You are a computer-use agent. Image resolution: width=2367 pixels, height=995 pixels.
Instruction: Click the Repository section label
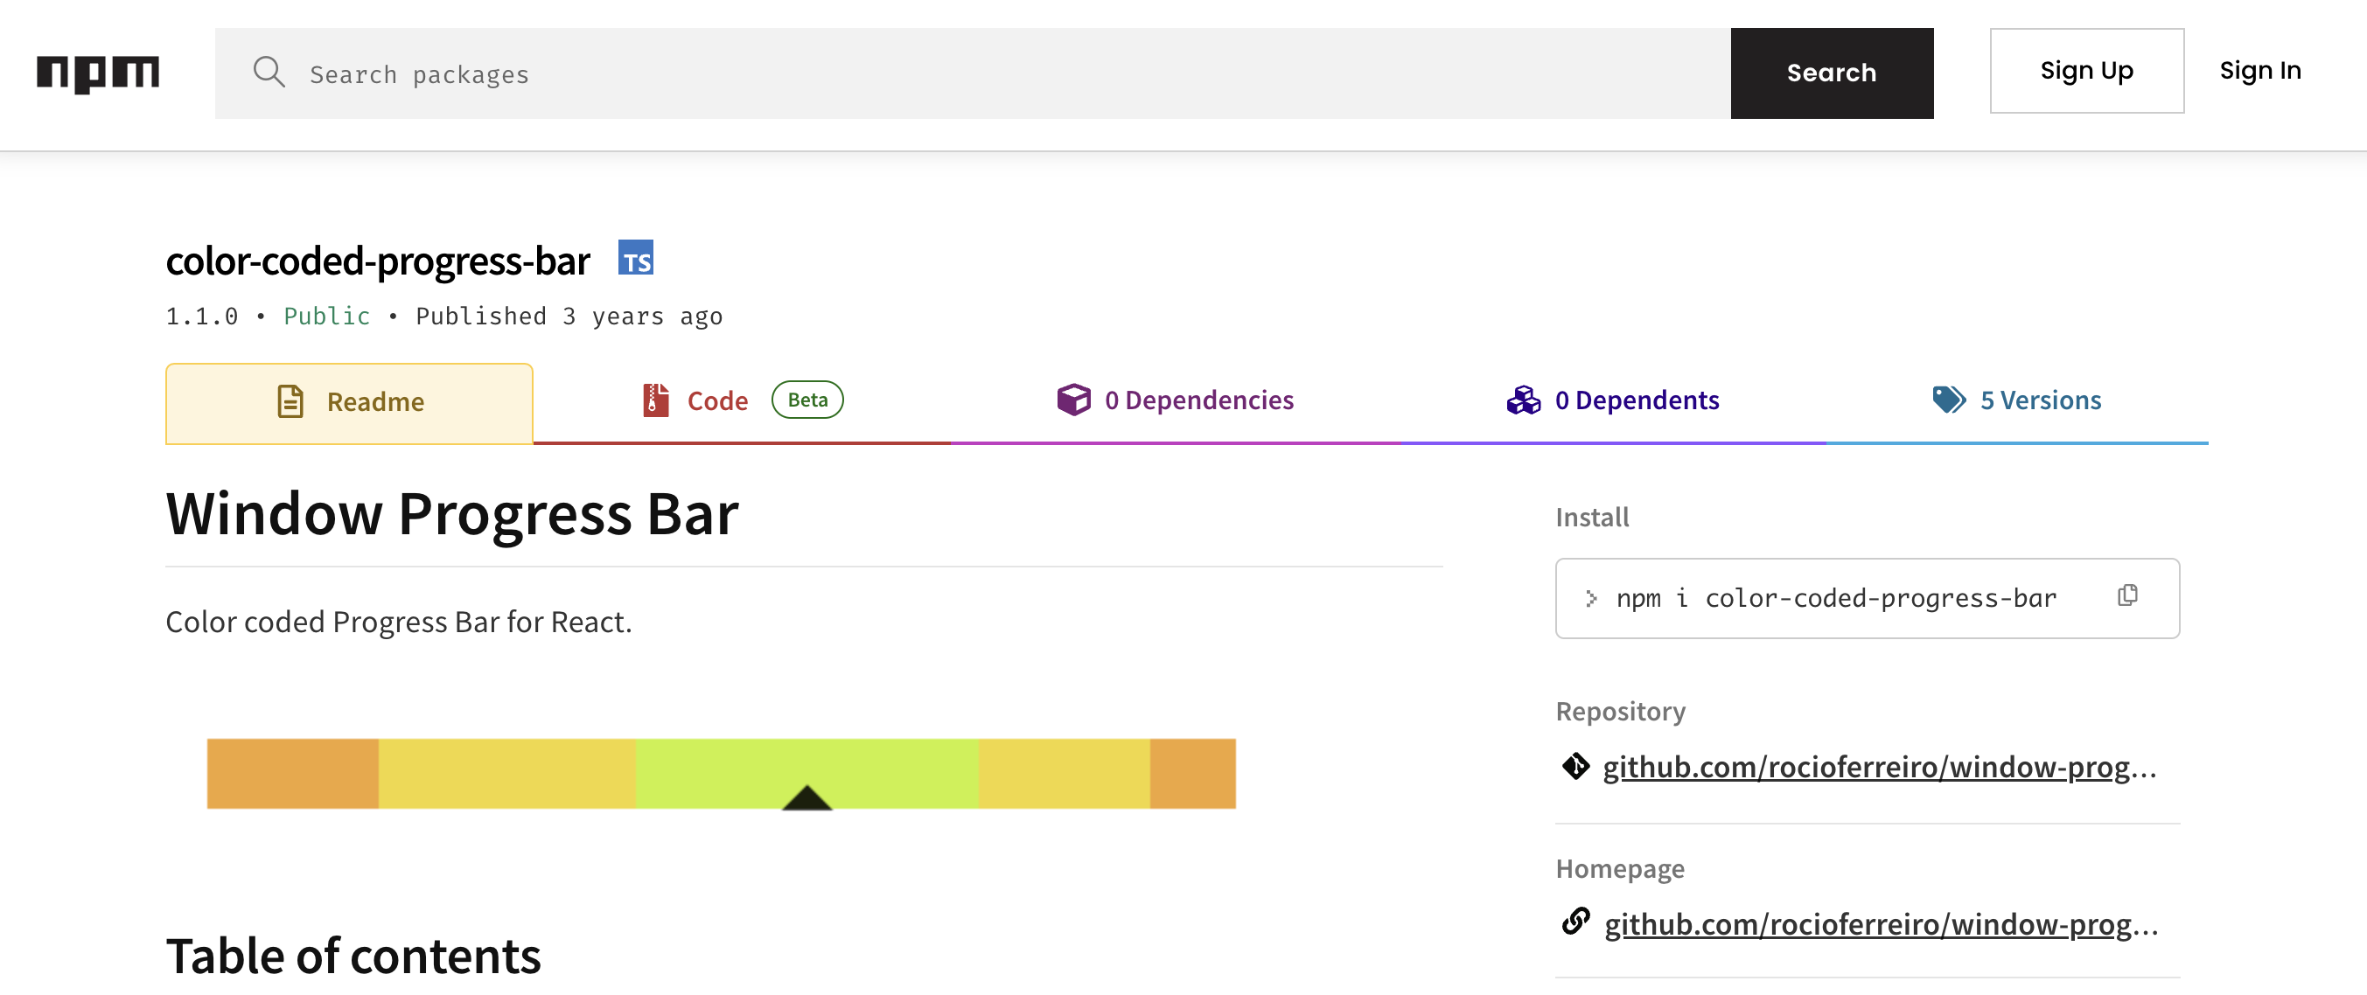[x=1620, y=711]
